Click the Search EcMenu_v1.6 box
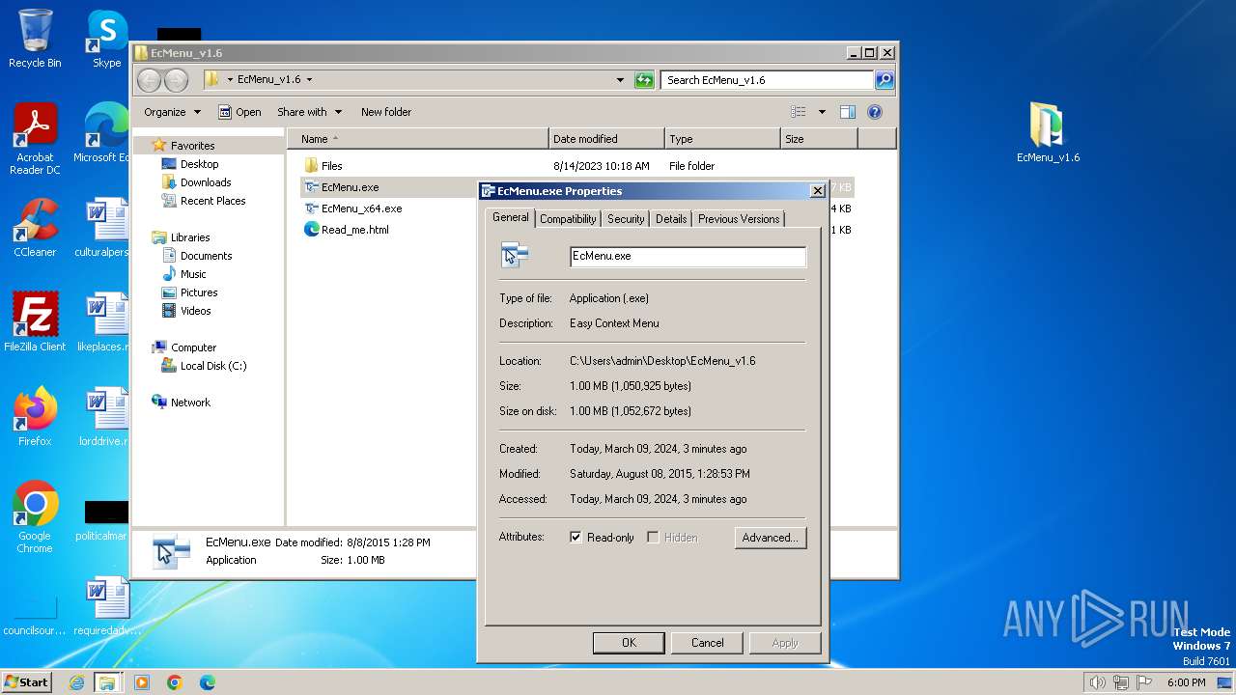Viewport: 1236px width, 695px height. (x=768, y=80)
